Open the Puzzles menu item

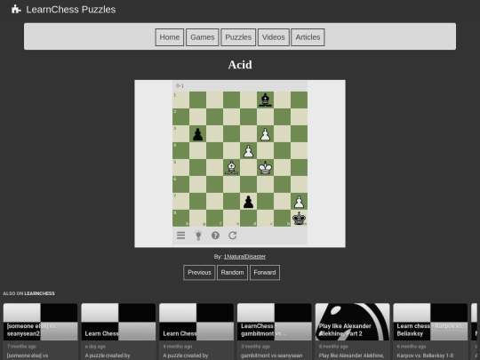[238, 37]
